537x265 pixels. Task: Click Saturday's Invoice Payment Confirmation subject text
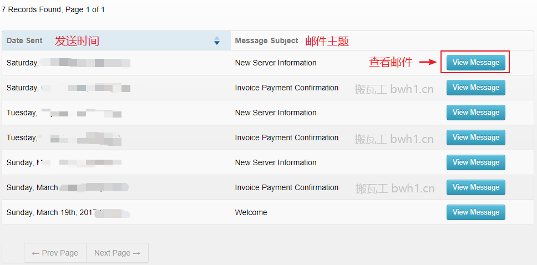[x=286, y=88]
